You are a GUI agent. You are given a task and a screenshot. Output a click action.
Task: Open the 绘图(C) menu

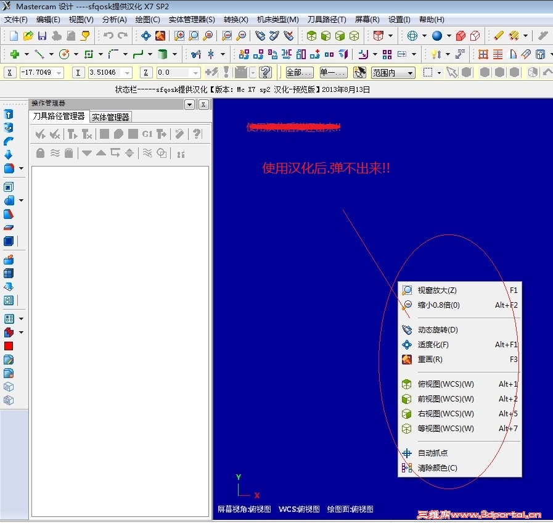[147, 19]
